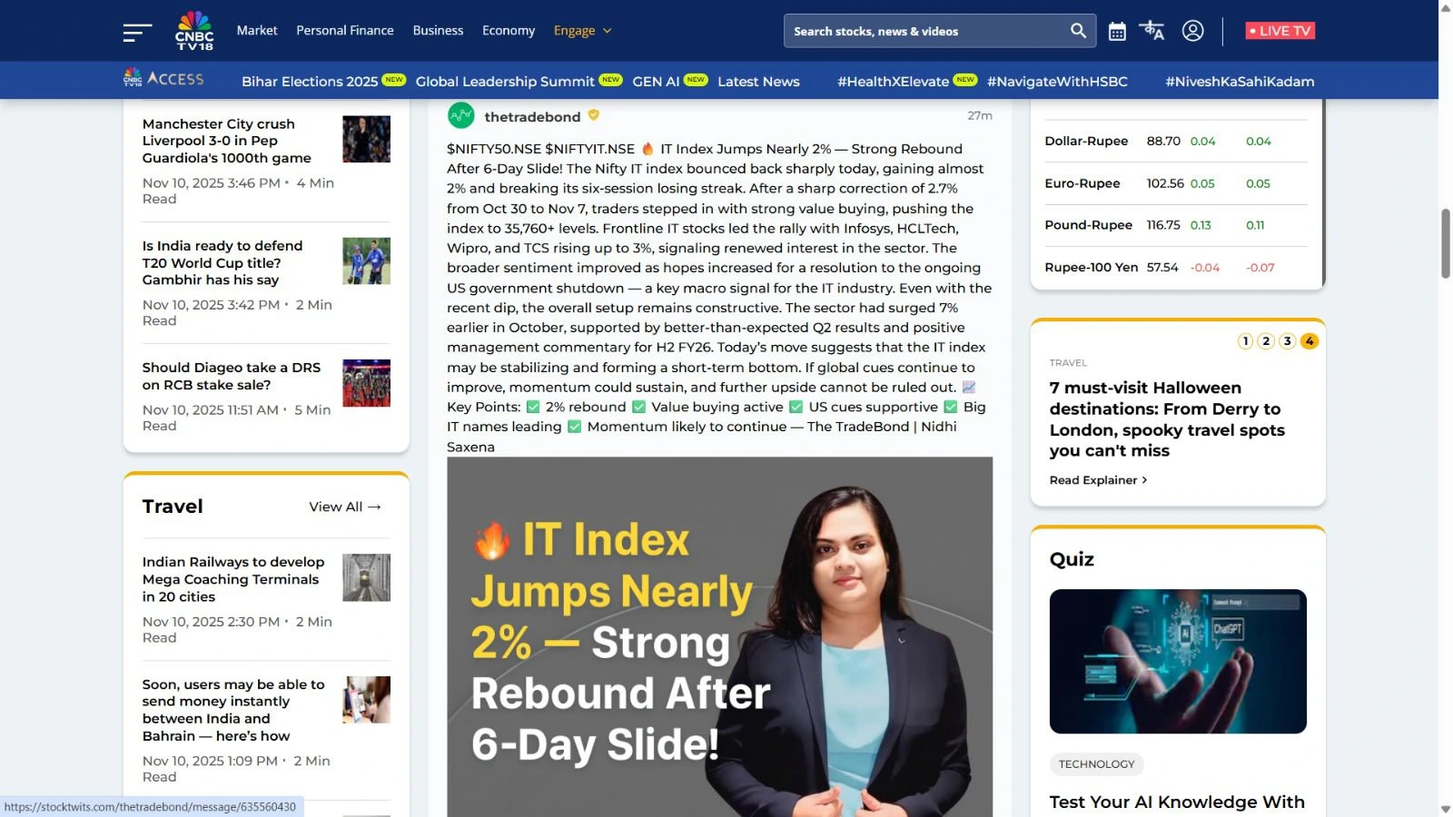
Task: Expand the Read Explainer chevron
Action: pyautogui.click(x=1143, y=479)
